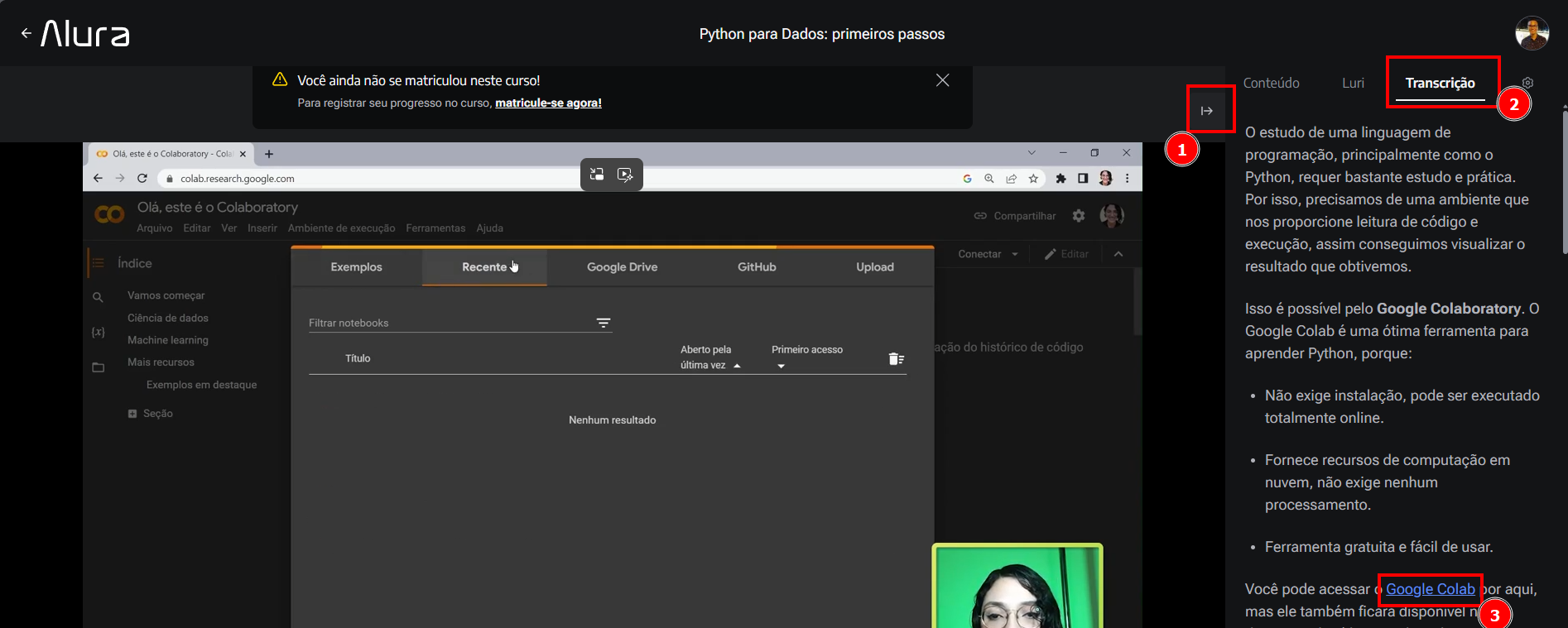
Task: Open the Ambiente de execução menu
Action: click(x=341, y=228)
